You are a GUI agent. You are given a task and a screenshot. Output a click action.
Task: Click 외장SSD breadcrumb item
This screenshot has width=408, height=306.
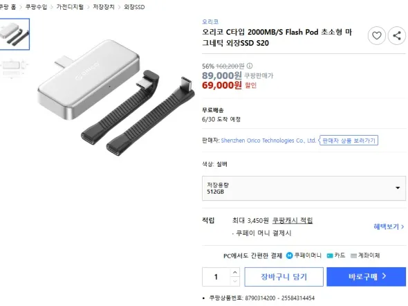134,7
